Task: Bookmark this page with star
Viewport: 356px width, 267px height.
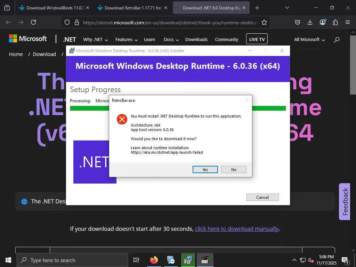Action: (x=264, y=22)
